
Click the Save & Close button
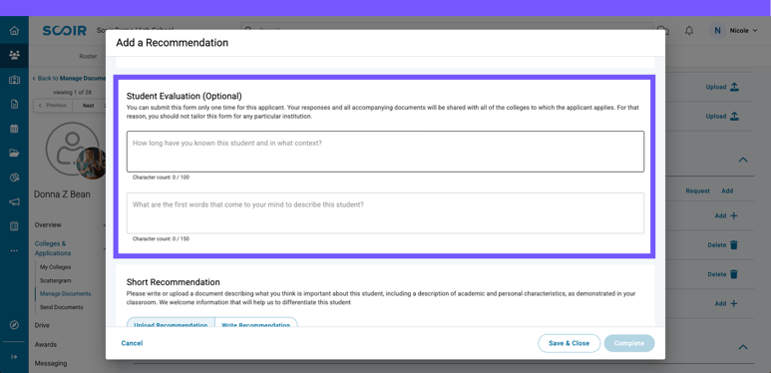pos(569,343)
